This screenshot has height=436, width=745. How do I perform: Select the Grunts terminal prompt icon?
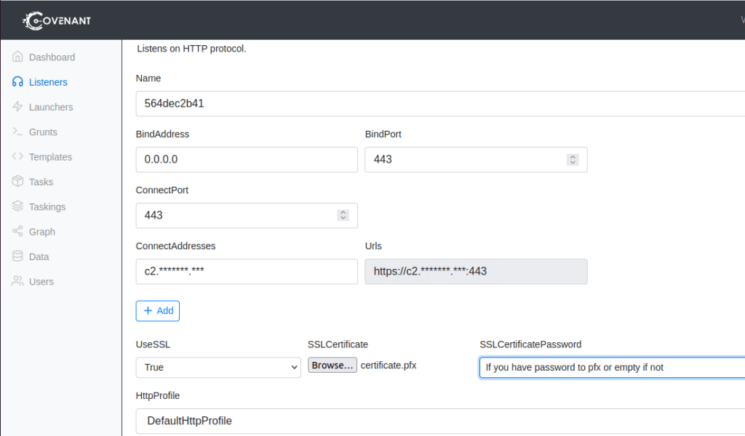coord(18,132)
